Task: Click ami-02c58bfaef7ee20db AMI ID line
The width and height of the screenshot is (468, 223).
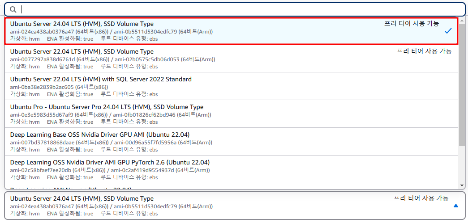Action: click(x=110, y=170)
